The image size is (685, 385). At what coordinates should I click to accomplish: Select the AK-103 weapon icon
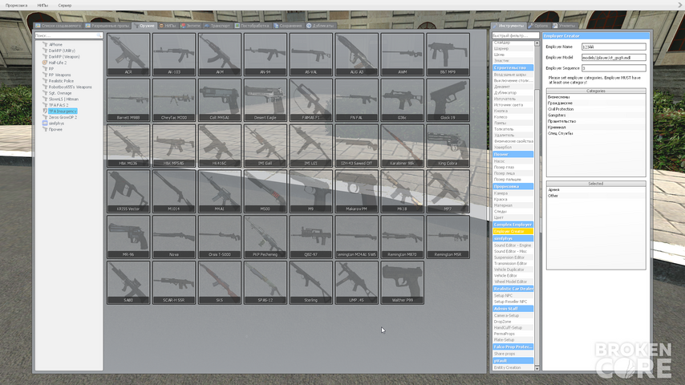coord(174,55)
